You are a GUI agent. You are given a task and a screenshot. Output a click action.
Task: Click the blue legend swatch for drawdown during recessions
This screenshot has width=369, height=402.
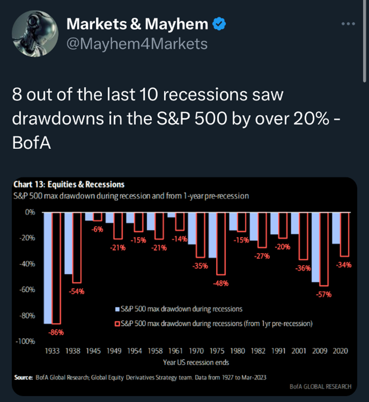[117, 309]
